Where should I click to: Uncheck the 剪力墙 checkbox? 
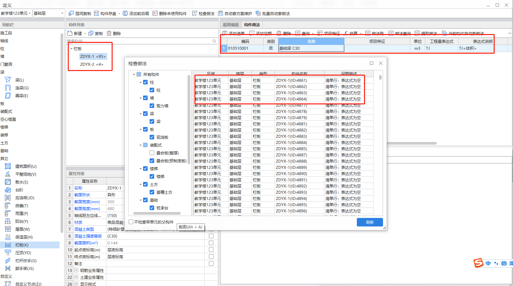pos(152,106)
